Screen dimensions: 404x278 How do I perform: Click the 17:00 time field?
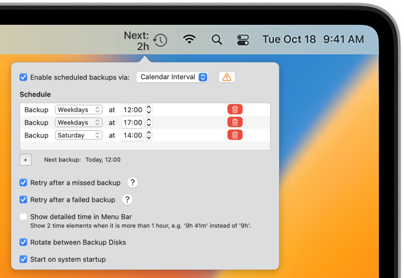(x=133, y=123)
